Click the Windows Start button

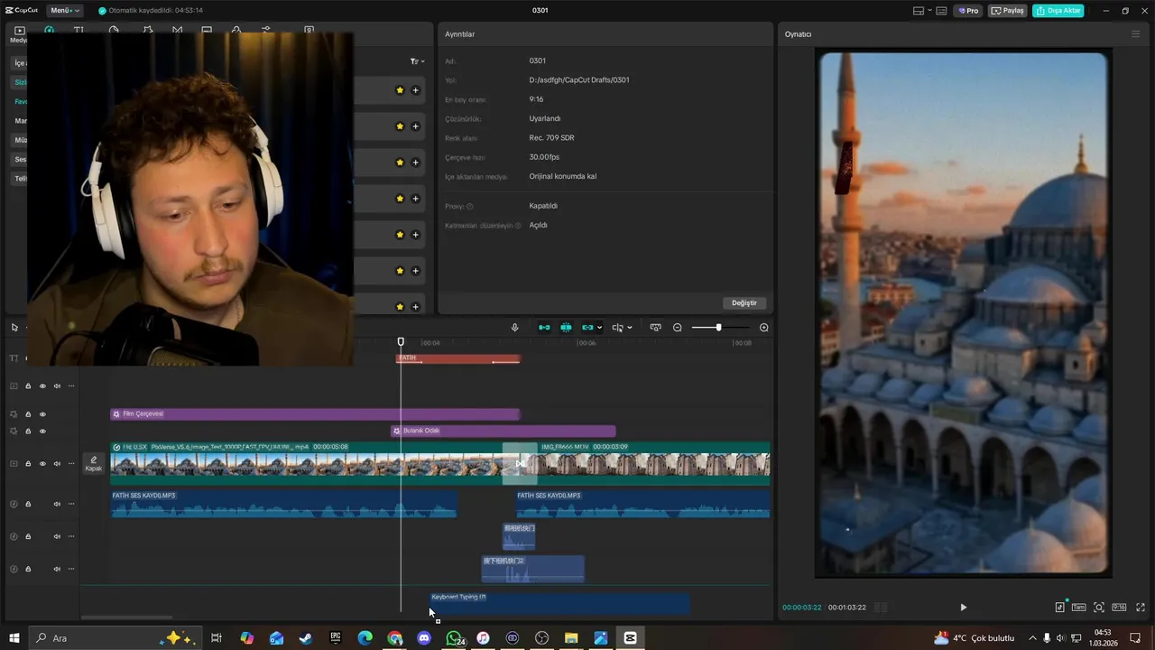[14, 638]
